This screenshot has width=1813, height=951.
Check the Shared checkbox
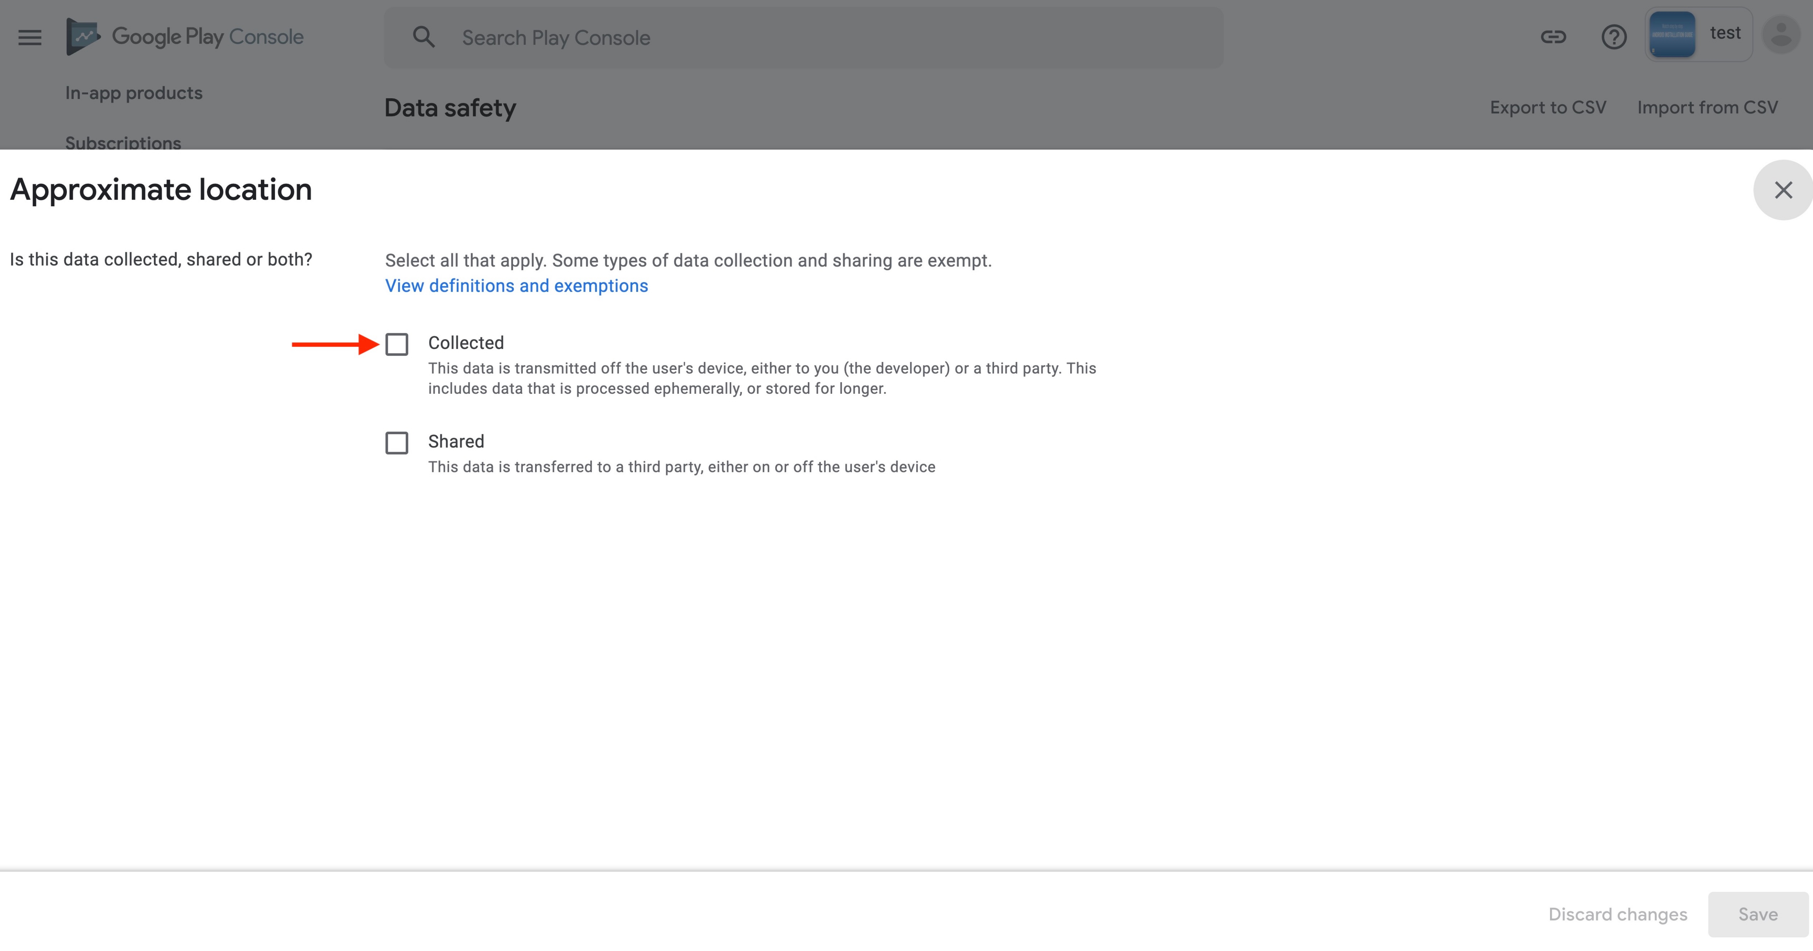pyautogui.click(x=397, y=442)
